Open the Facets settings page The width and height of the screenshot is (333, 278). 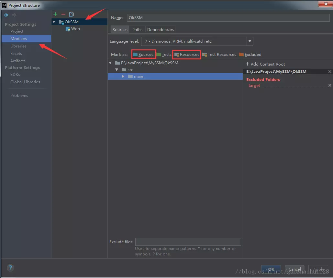click(16, 53)
